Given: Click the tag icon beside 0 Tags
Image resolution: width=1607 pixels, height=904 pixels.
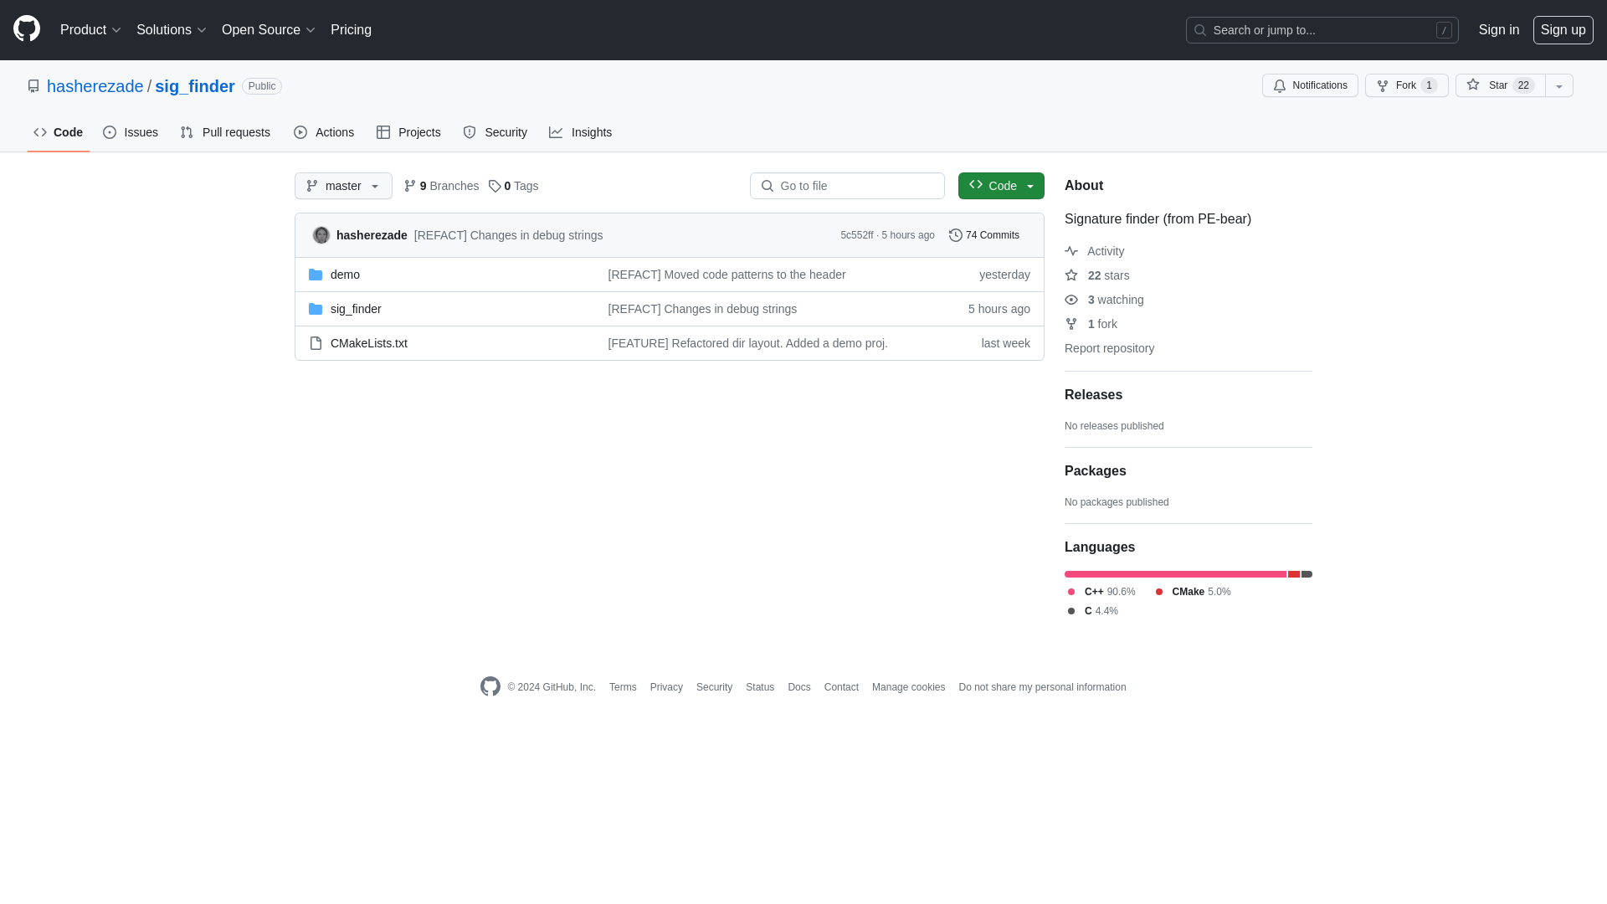Looking at the screenshot, I should click(495, 186).
